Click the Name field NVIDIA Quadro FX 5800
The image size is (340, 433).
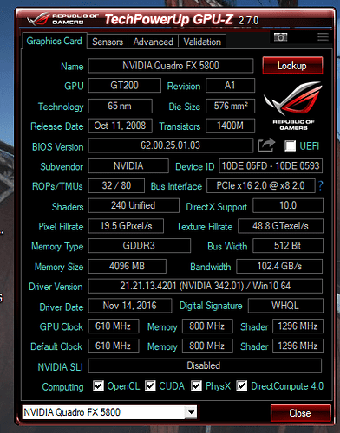pos(171,66)
